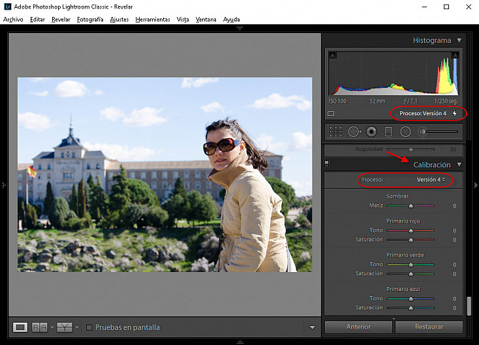479x345 pixels.
Task: Open dropdown next to Y view button
Action: pos(77,327)
